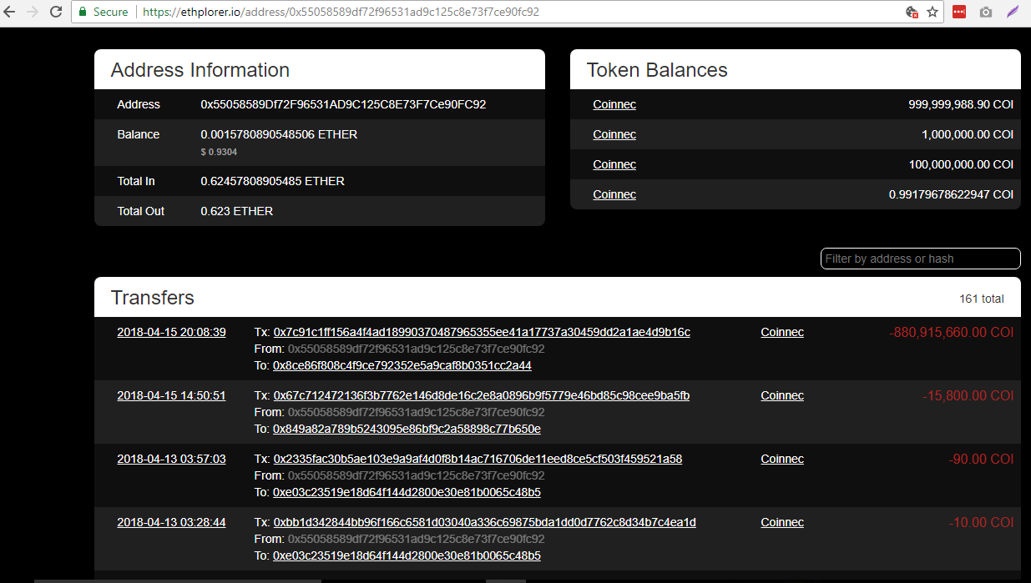Click the balance 0.0015780890548506 ETHER
Screen dimensions: 1031x583
coord(279,134)
